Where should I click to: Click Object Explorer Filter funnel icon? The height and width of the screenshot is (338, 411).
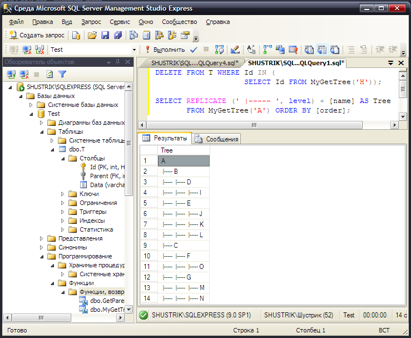click(x=62, y=75)
